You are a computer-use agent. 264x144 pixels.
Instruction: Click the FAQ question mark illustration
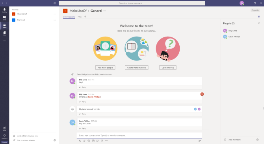[x=168, y=48]
